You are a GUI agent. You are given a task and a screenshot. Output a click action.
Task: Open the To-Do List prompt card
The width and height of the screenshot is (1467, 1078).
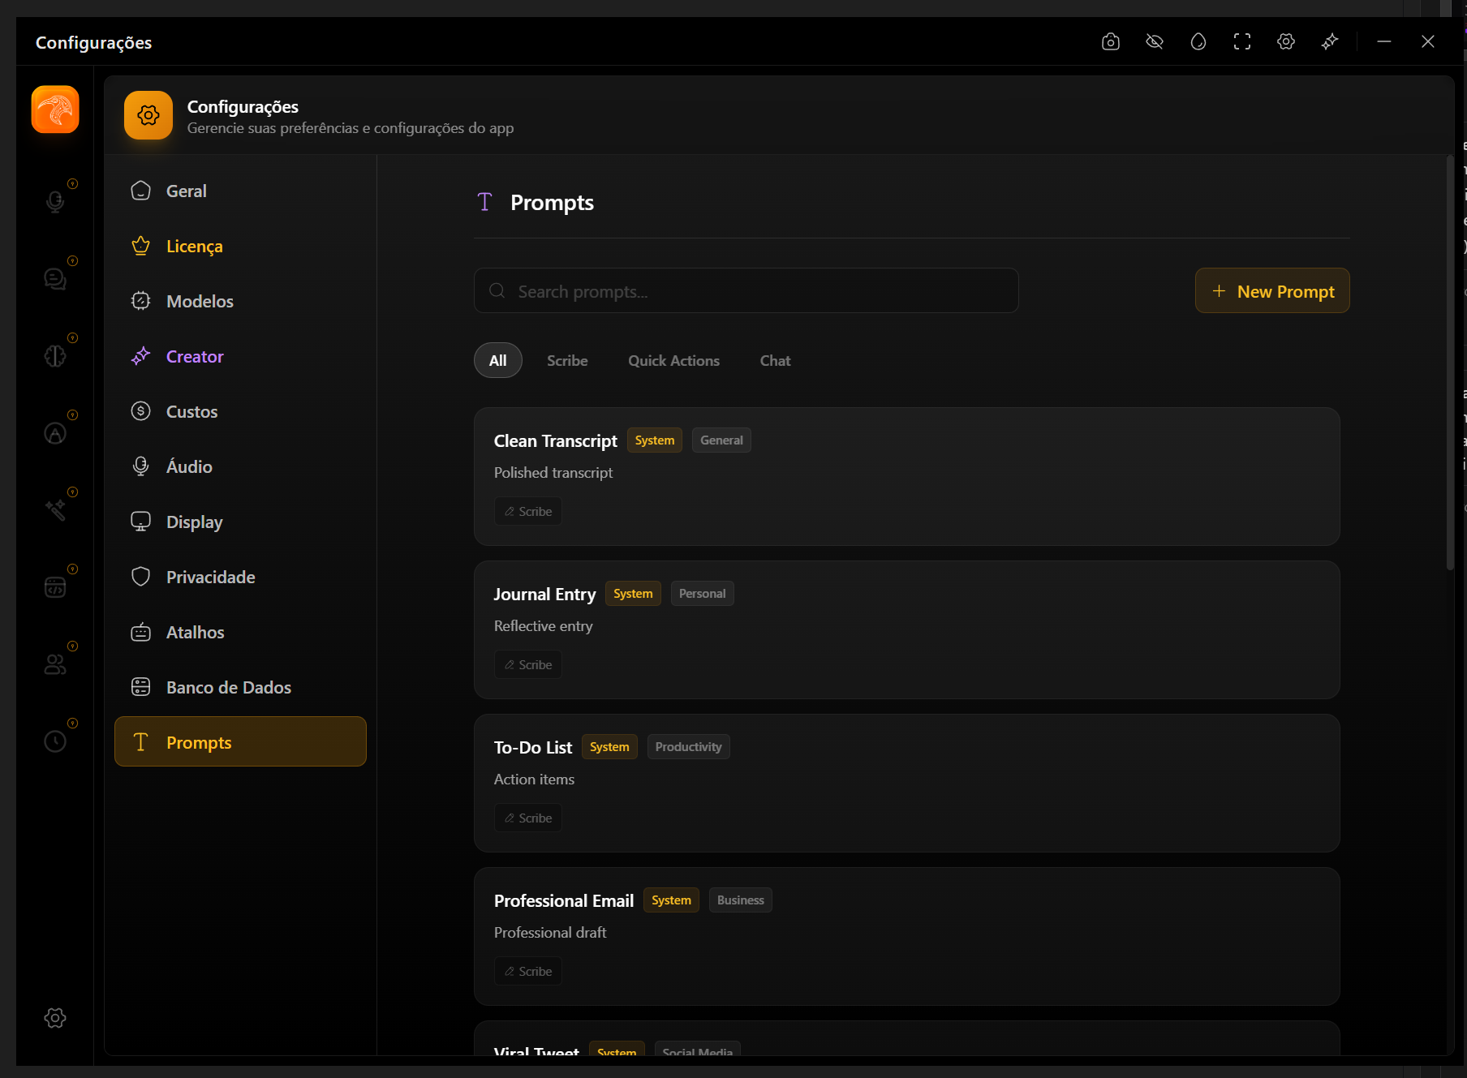pos(906,783)
